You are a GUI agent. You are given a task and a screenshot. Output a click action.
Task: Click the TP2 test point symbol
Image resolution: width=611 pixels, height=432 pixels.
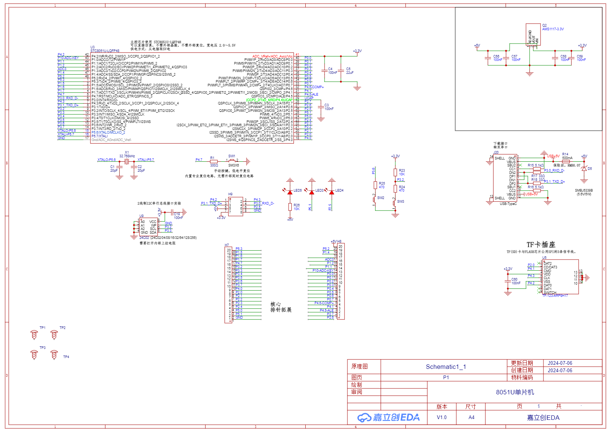point(54,335)
